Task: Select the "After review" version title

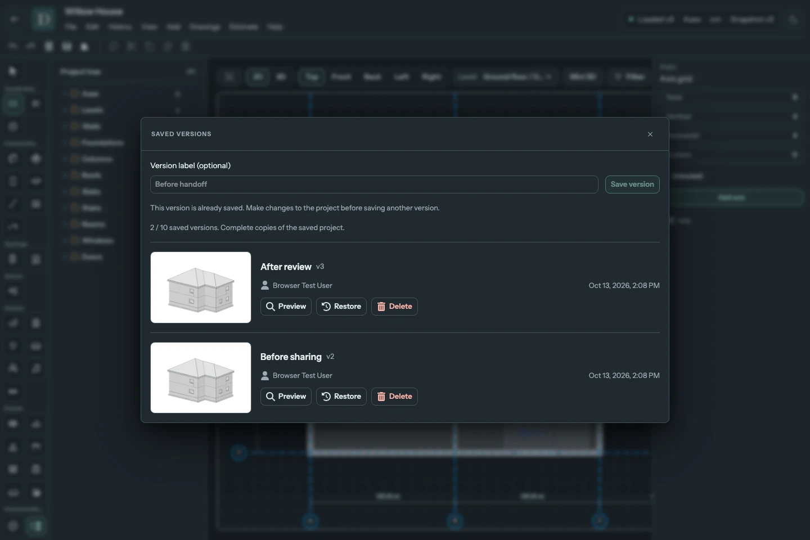Action: [286, 267]
